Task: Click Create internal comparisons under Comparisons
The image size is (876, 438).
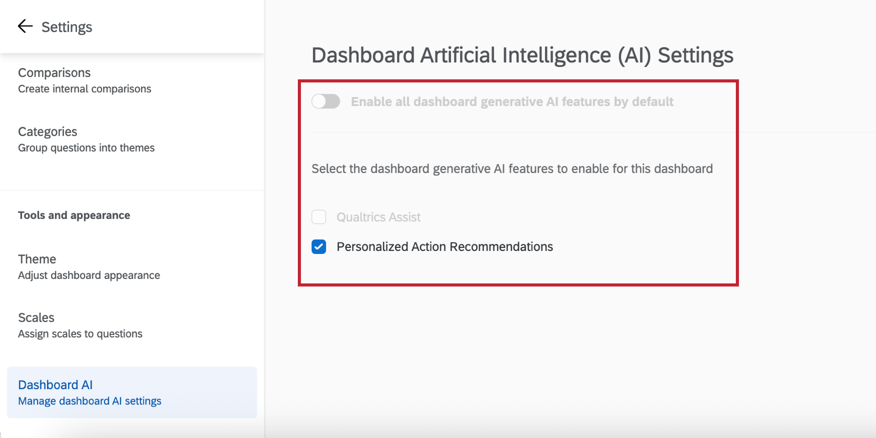Action: 85,89
